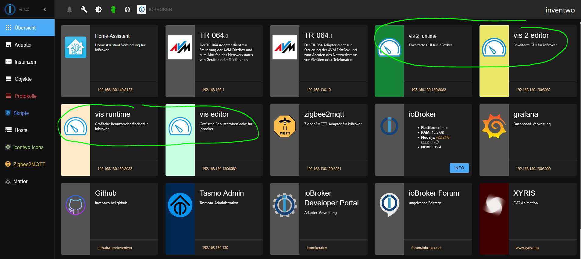The height and width of the screenshot is (259, 581).
Task: Click the 'Tasmota-Administration' description
Action: click(219, 203)
